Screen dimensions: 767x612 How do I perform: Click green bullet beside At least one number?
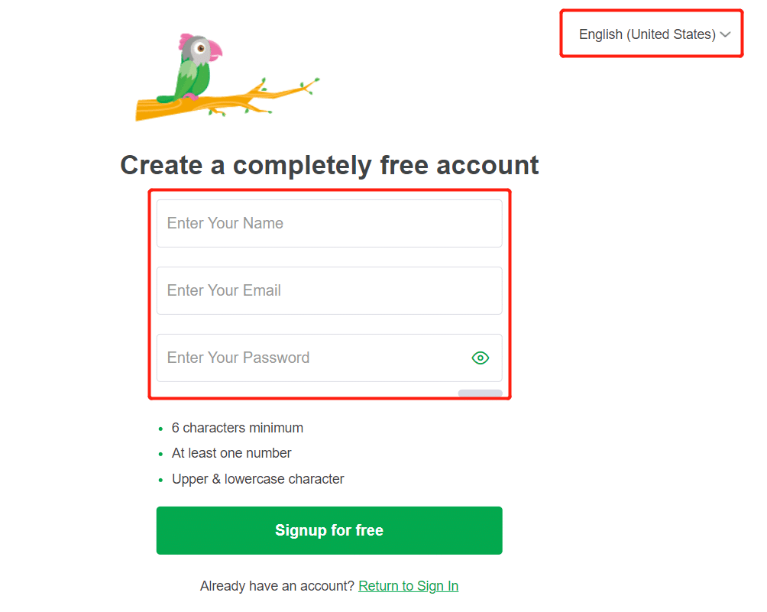tap(160, 455)
